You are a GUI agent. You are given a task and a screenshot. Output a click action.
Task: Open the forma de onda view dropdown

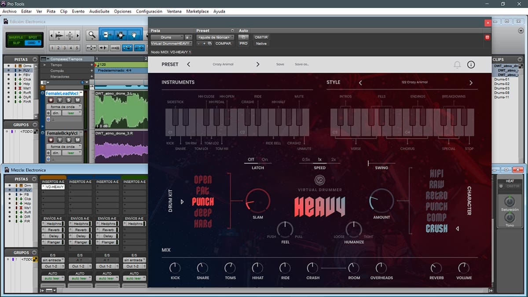[65, 107]
